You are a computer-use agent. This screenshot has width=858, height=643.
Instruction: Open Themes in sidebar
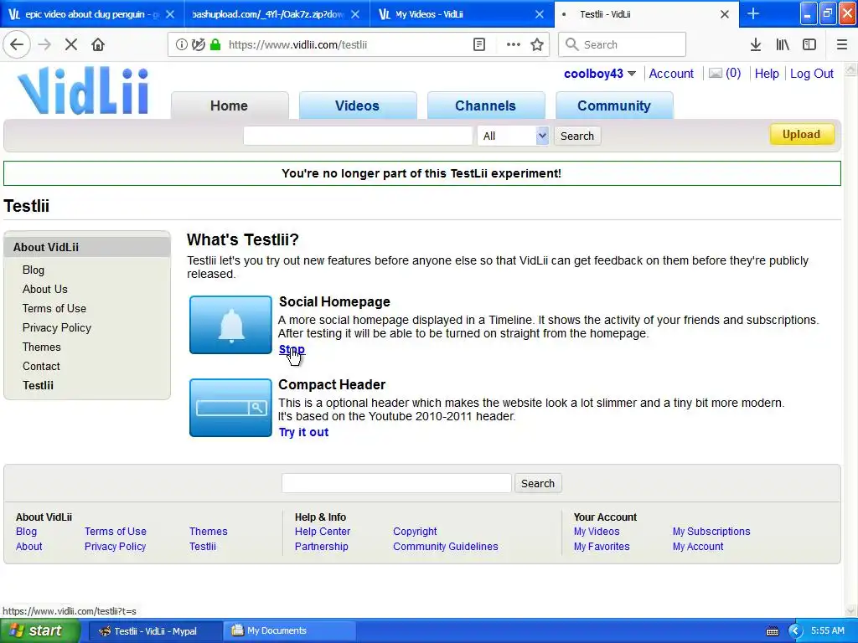click(x=42, y=347)
